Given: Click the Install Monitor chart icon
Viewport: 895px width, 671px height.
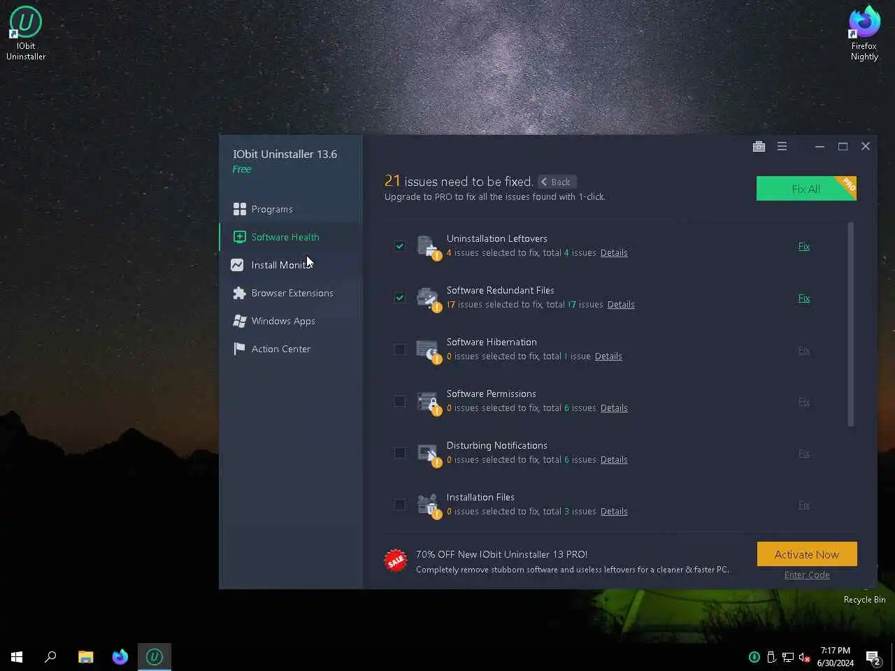Looking at the screenshot, I should pos(237,265).
